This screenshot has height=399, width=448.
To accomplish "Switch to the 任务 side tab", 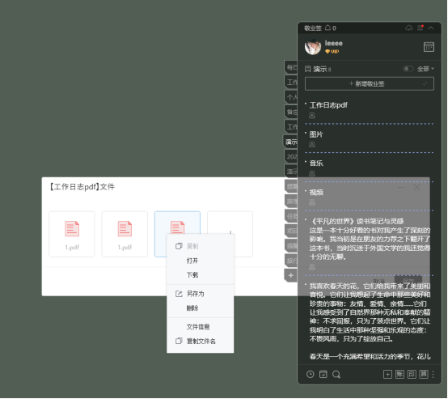I will [291, 216].
